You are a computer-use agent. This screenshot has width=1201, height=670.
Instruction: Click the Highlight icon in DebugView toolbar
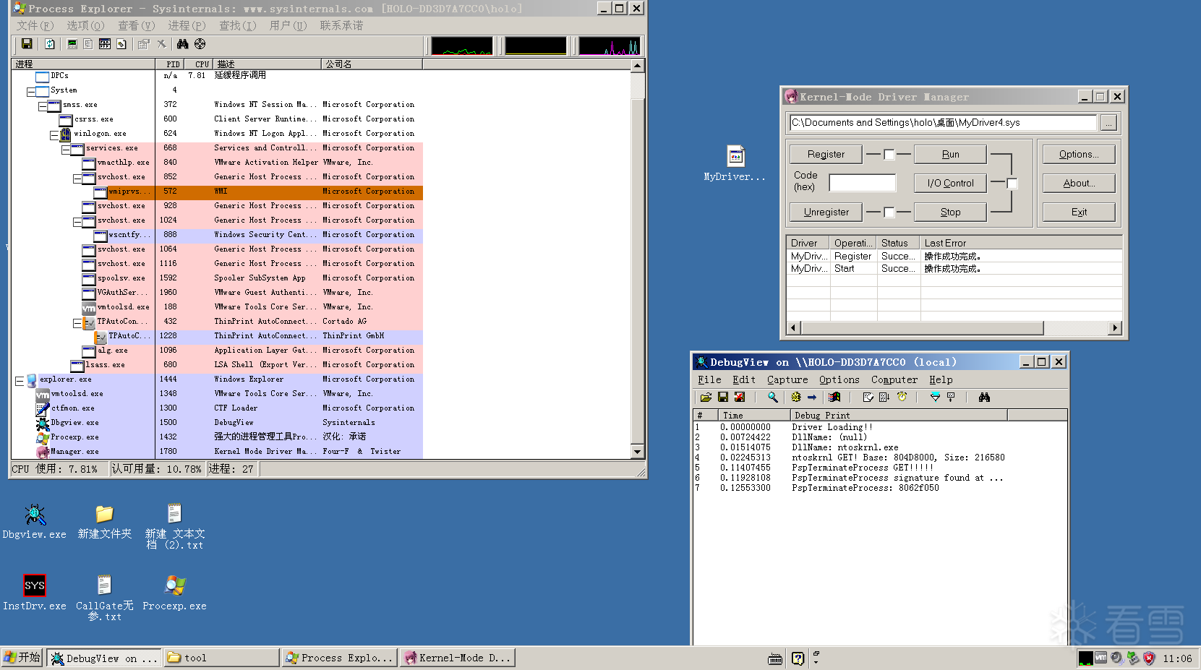click(951, 397)
